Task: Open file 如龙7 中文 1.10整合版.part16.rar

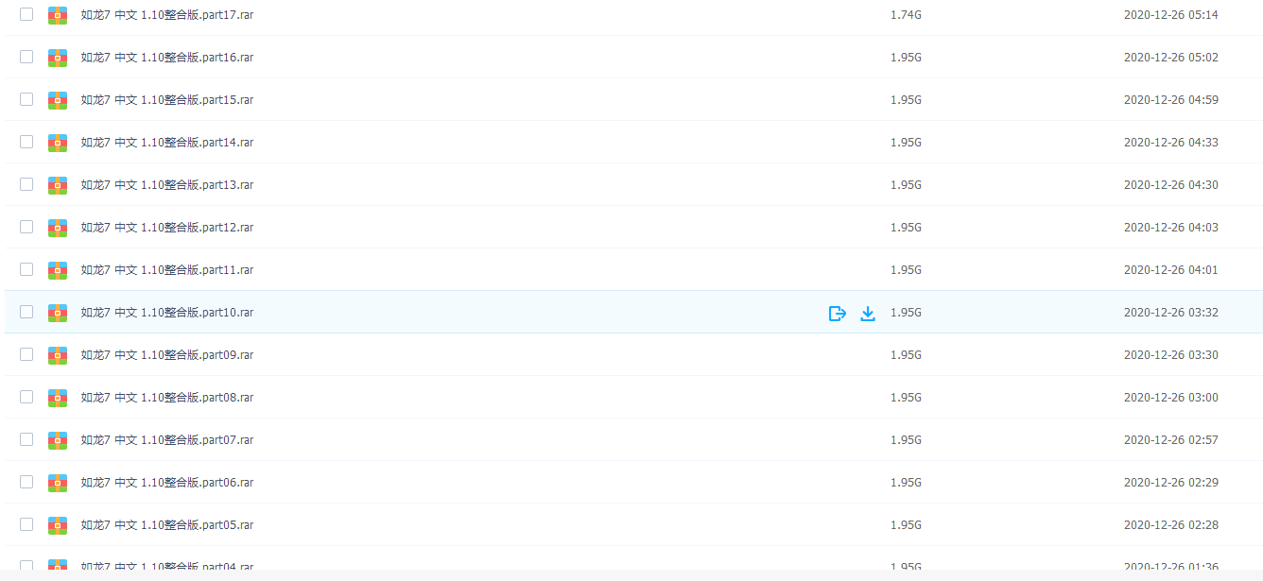Action: point(167,58)
